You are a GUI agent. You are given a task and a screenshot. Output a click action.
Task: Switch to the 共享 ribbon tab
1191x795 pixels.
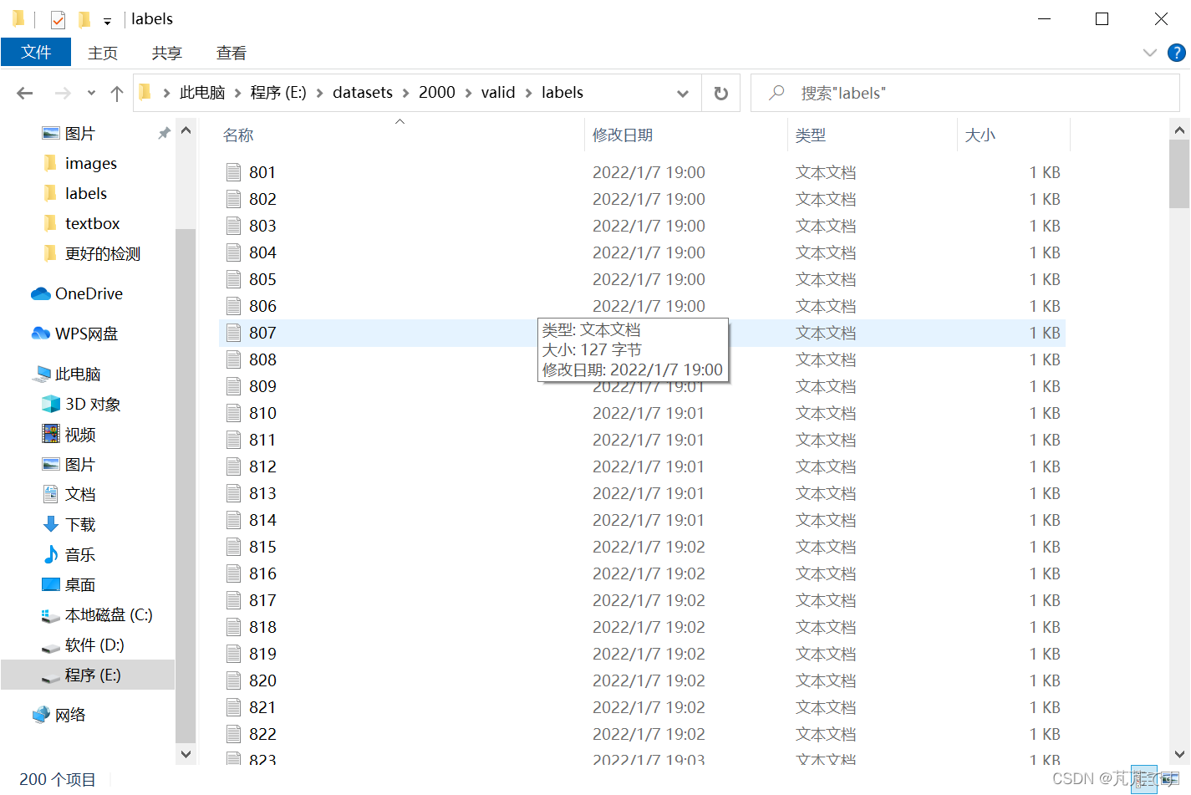167,54
